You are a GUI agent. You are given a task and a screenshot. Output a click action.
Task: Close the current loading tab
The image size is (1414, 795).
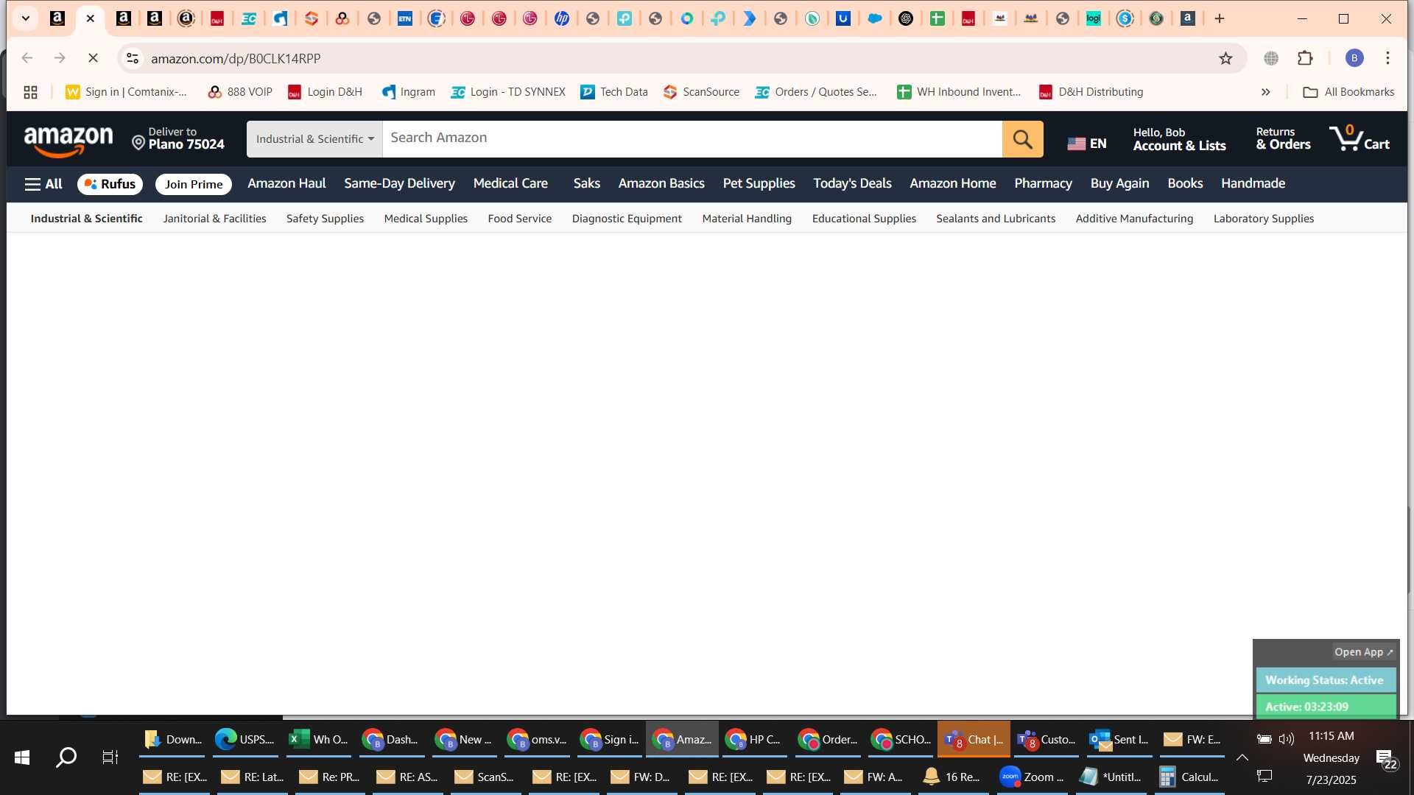91,18
